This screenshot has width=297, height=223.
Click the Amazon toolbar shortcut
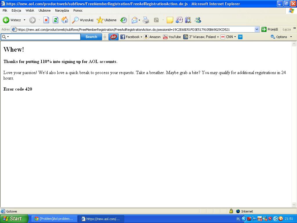tap(152, 37)
